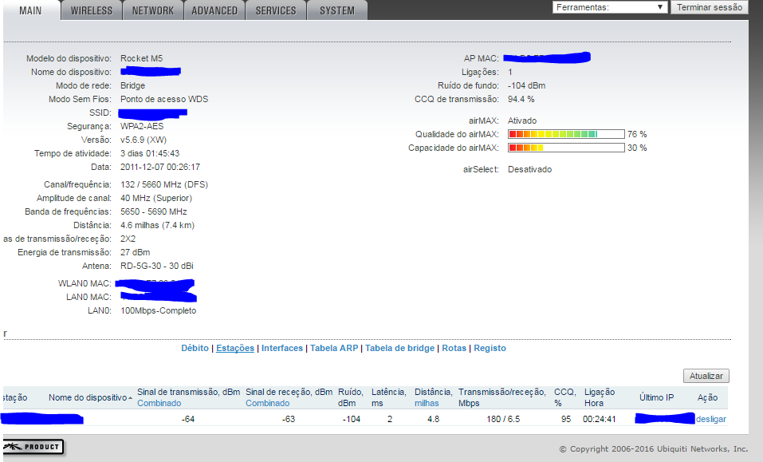This screenshot has height=462, width=763.
Task: Open the Débito link
Action: (x=195, y=348)
